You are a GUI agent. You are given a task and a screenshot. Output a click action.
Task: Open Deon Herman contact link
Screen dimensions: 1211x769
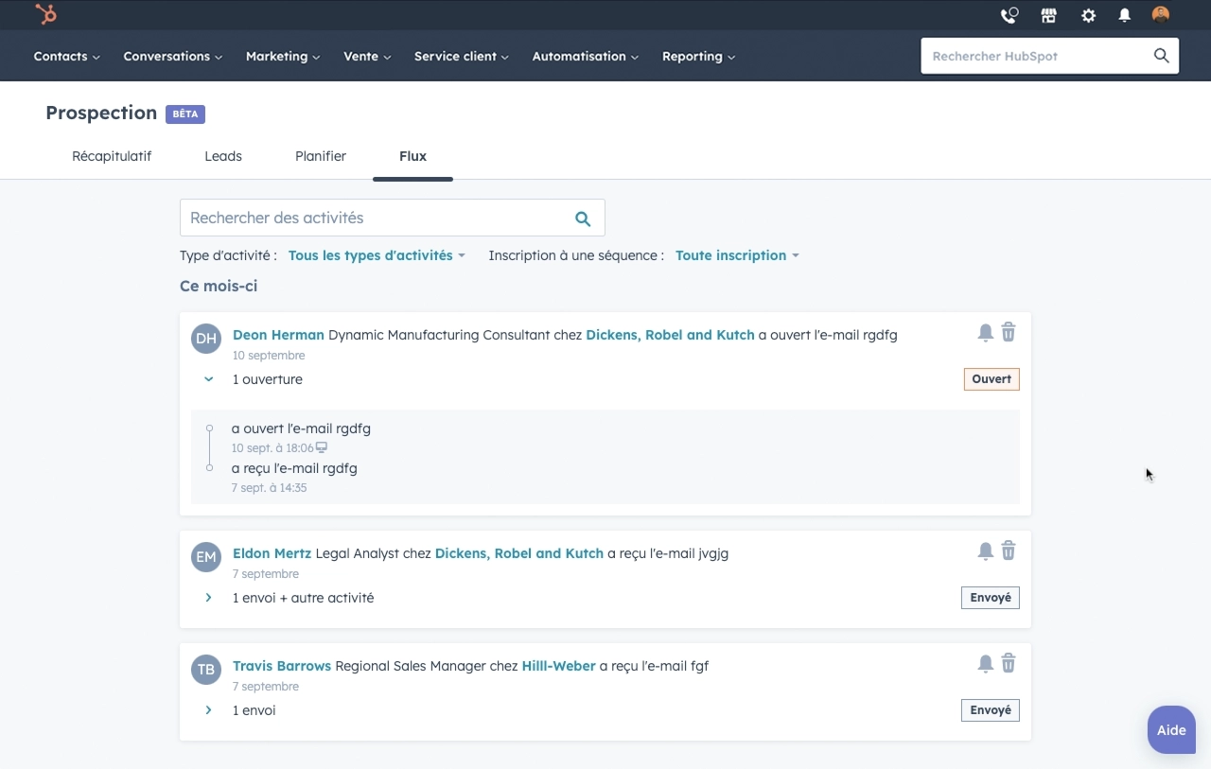(278, 335)
